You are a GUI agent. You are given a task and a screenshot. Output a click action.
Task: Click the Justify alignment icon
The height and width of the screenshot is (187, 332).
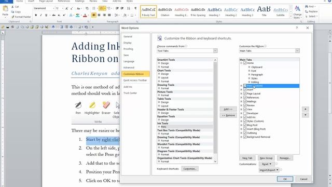tap(109, 15)
